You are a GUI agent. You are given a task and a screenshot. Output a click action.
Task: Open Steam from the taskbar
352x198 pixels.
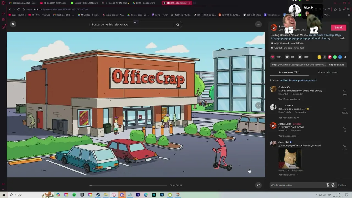click(98, 195)
